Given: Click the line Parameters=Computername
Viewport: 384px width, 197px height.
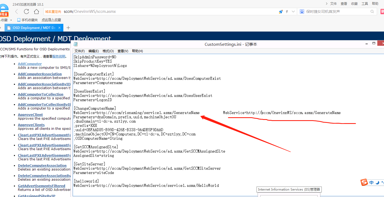Looking at the screenshot, I should [98, 83].
